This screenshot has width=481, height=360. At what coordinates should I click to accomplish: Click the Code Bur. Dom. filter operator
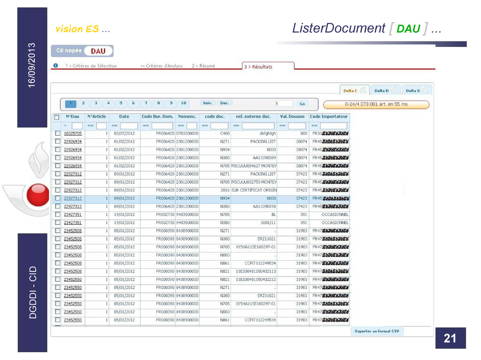146,126
